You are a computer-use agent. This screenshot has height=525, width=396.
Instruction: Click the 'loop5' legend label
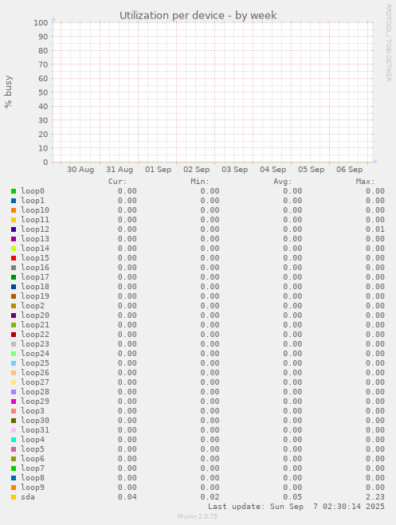[x=33, y=449]
